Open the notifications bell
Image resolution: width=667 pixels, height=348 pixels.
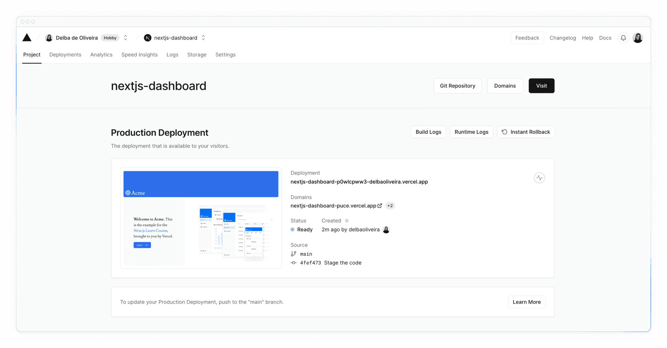click(x=623, y=38)
